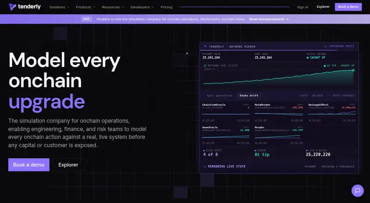Expand the Developers dropdown menu
The width and height of the screenshot is (370, 203).
pos(142,7)
